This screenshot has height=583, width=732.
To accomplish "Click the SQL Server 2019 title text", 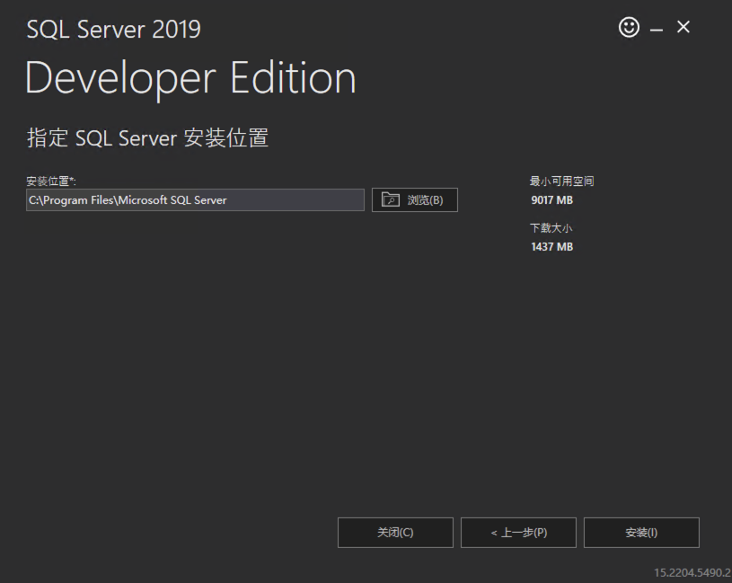I will (113, 30).
